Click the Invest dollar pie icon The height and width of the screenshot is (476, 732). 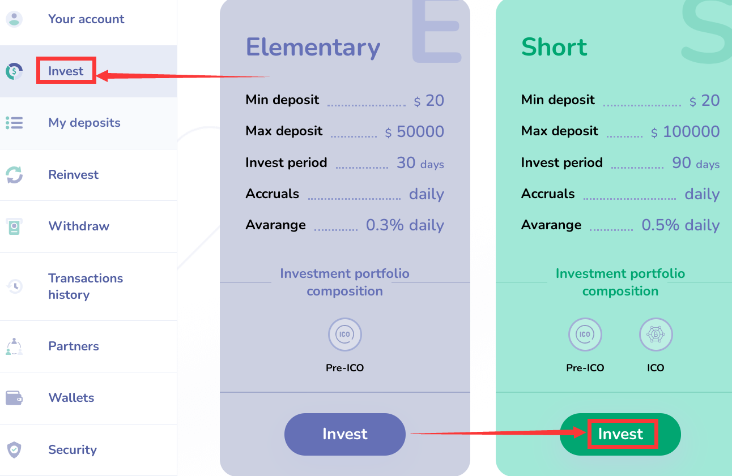point(14,71)
